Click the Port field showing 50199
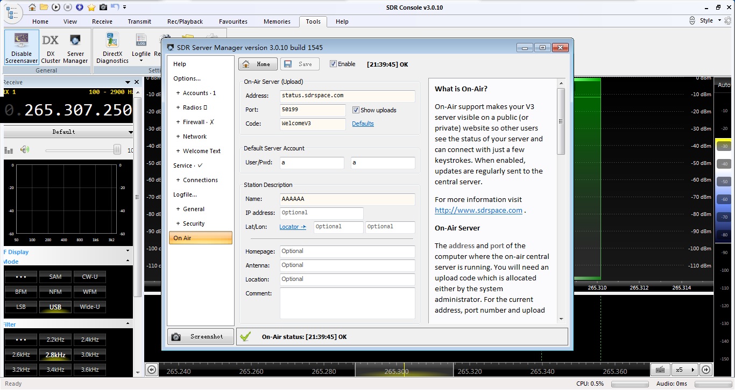The width and height of the screenshot is (735, 390). [x=313, y=110]
